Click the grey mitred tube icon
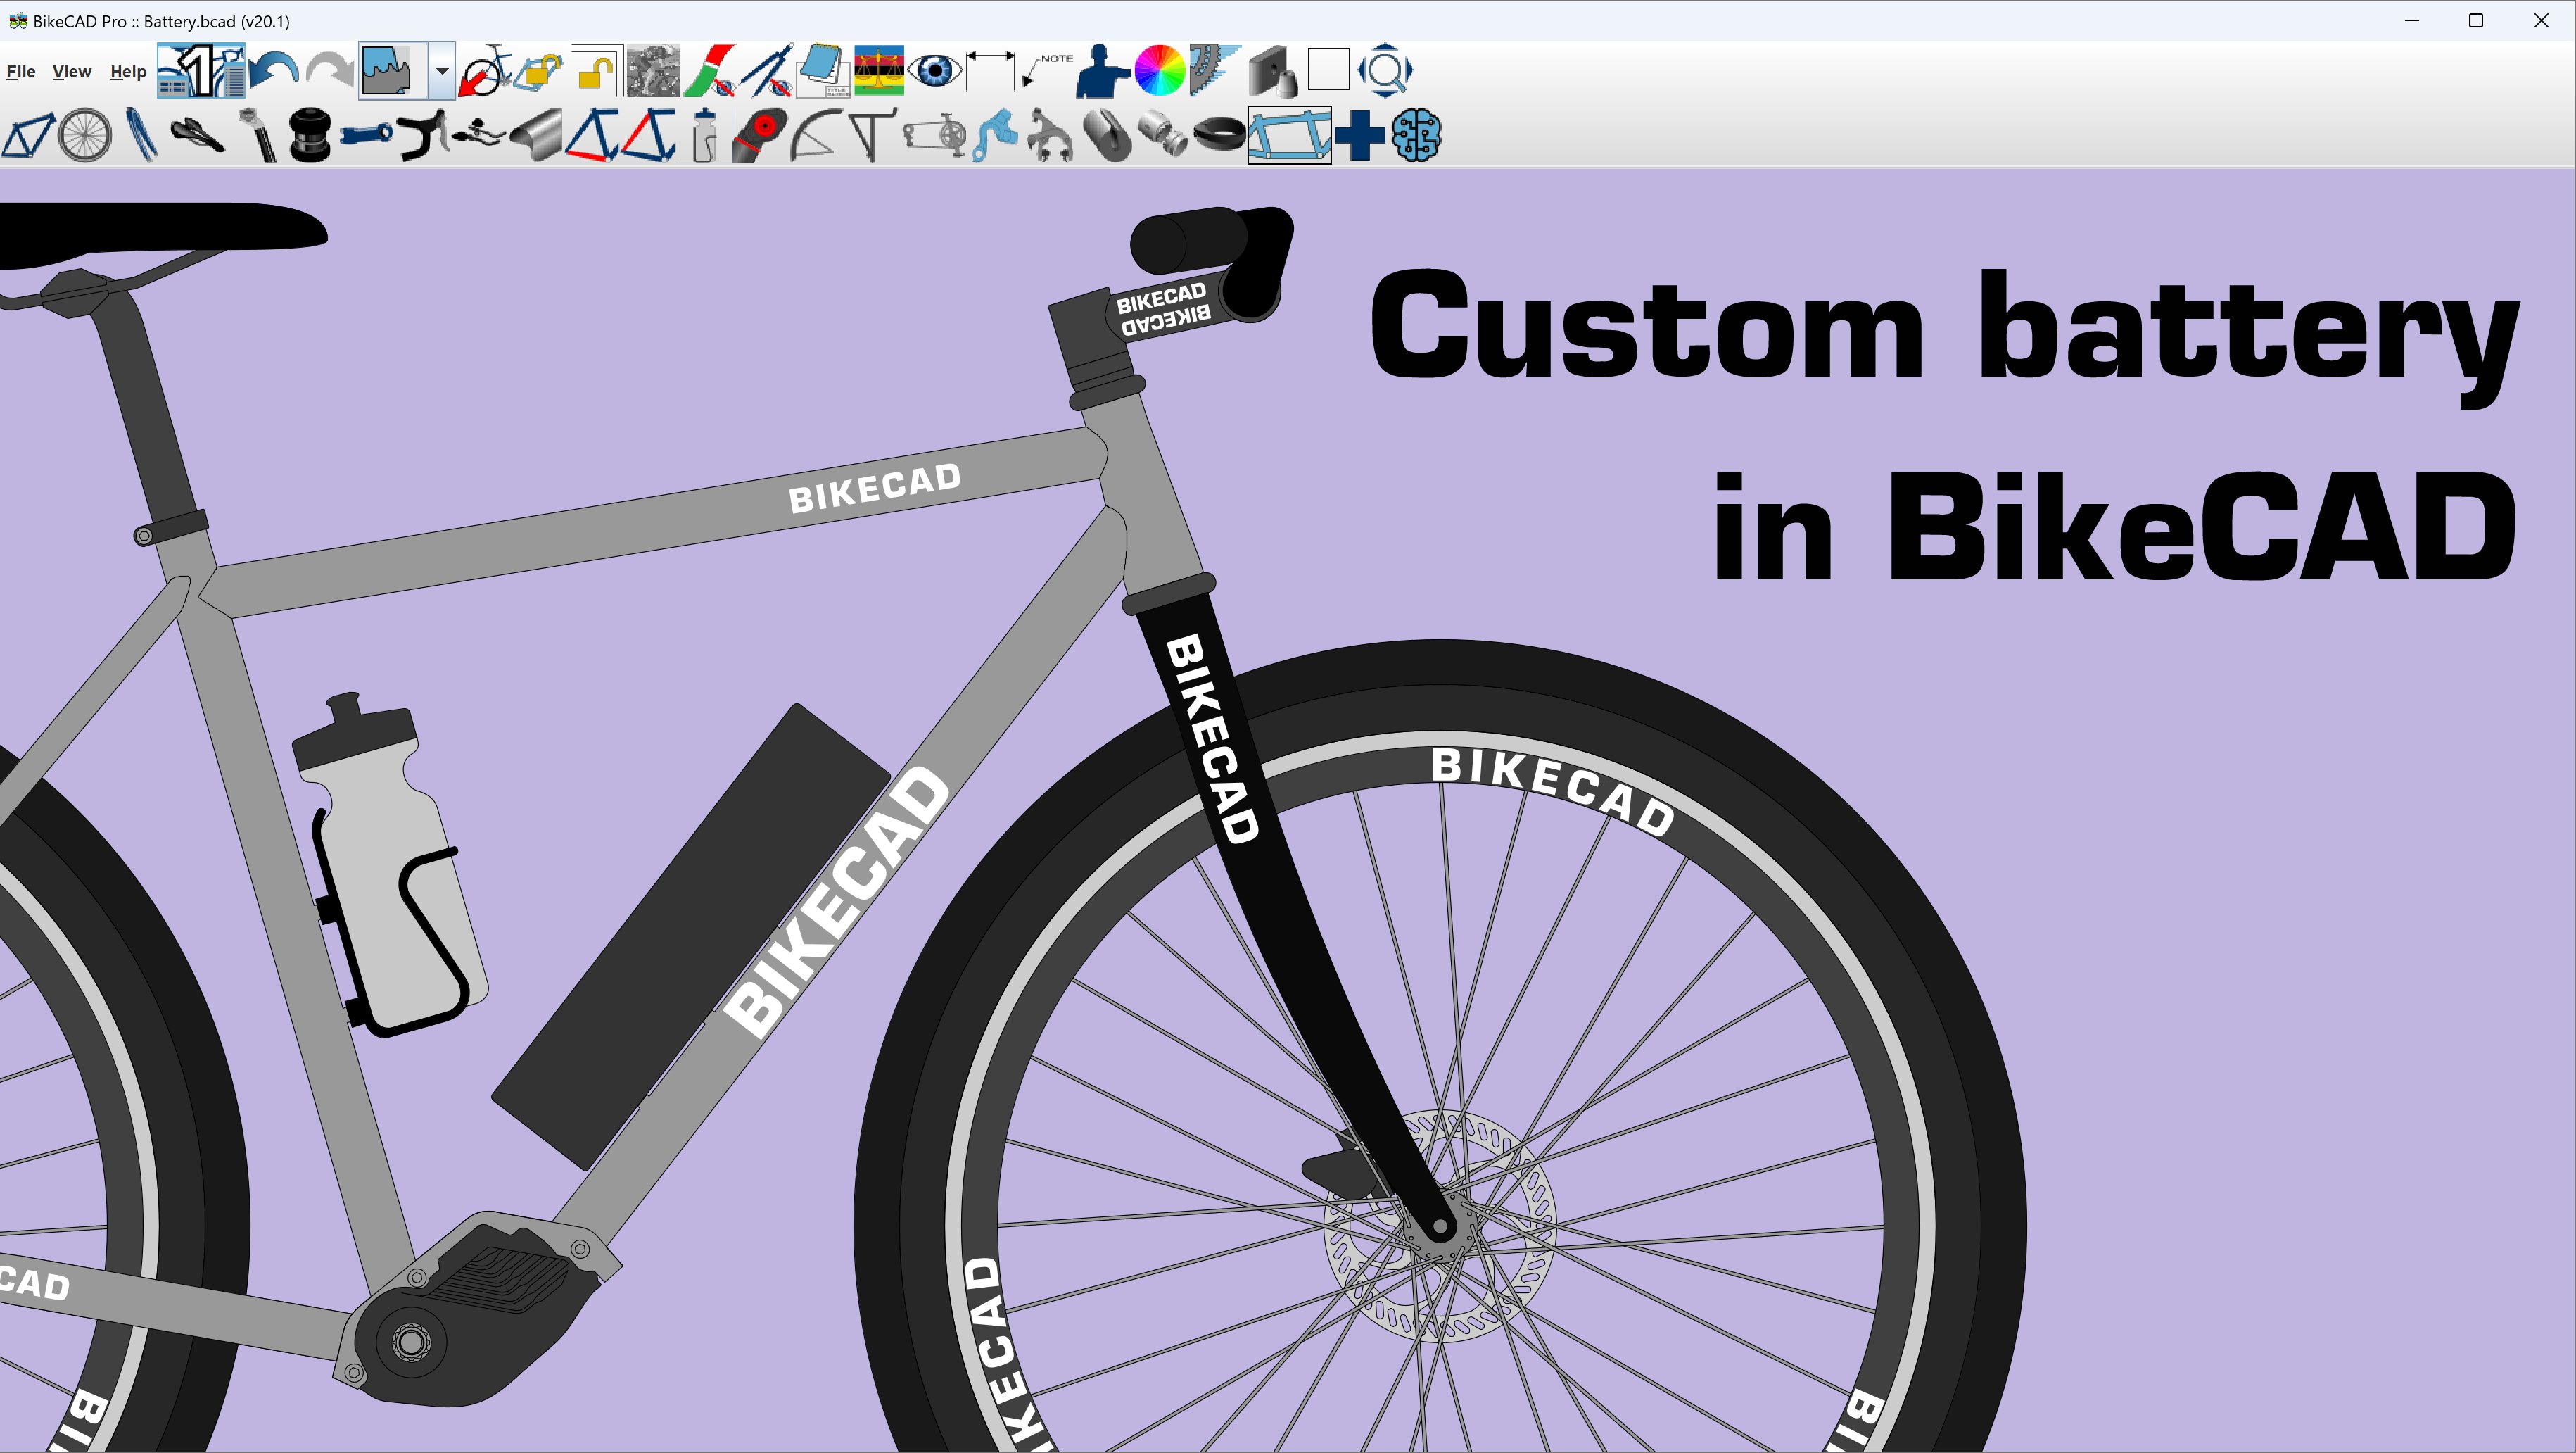 click(x=1107, y=135)
